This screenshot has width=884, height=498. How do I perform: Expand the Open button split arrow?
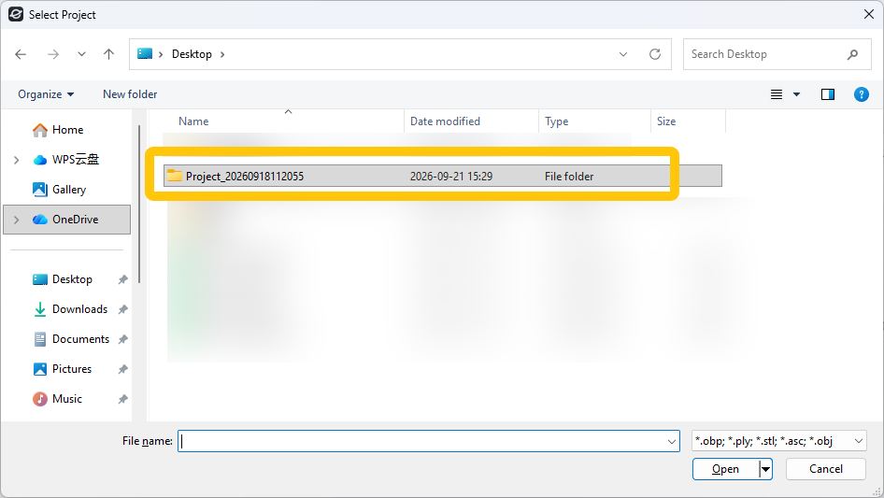click(765, 469)
